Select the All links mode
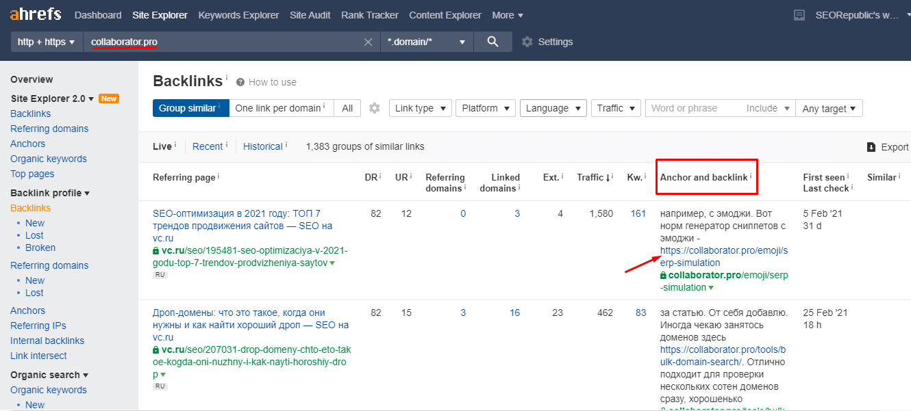The width and height of the screenshot is (911, 411). click(347, 108)
